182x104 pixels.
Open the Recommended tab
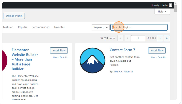pos(40,27)
